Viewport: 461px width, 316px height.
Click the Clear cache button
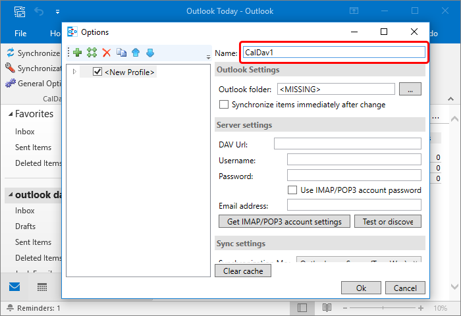[x=243, y=271]
